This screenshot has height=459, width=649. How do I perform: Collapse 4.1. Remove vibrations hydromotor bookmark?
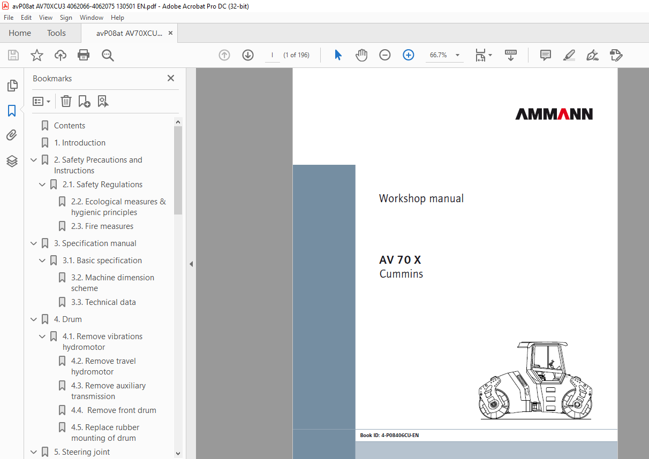(43, 336)
